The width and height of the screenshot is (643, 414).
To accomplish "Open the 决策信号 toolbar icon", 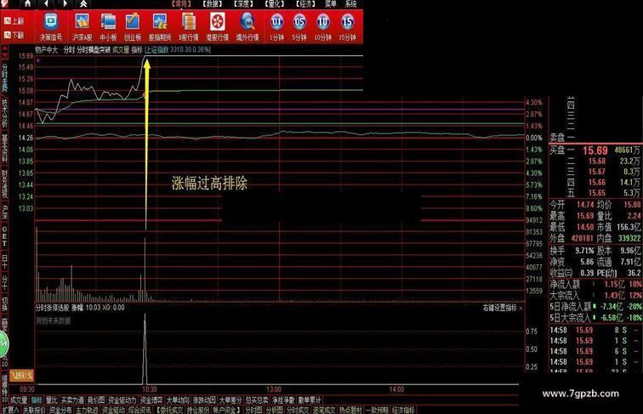I will point(51,27).
